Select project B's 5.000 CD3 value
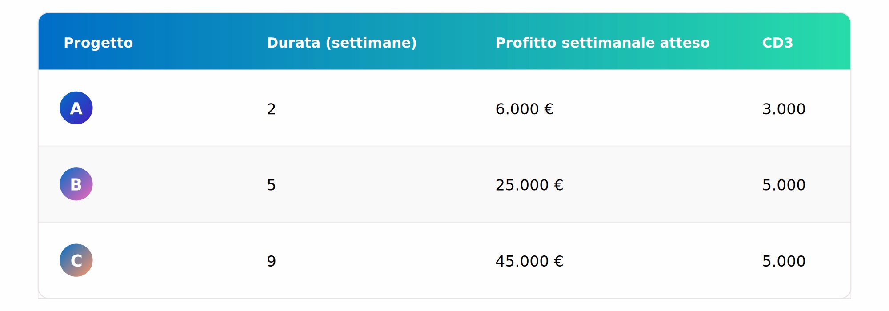The image size is (889, 311). pos(784,185)
